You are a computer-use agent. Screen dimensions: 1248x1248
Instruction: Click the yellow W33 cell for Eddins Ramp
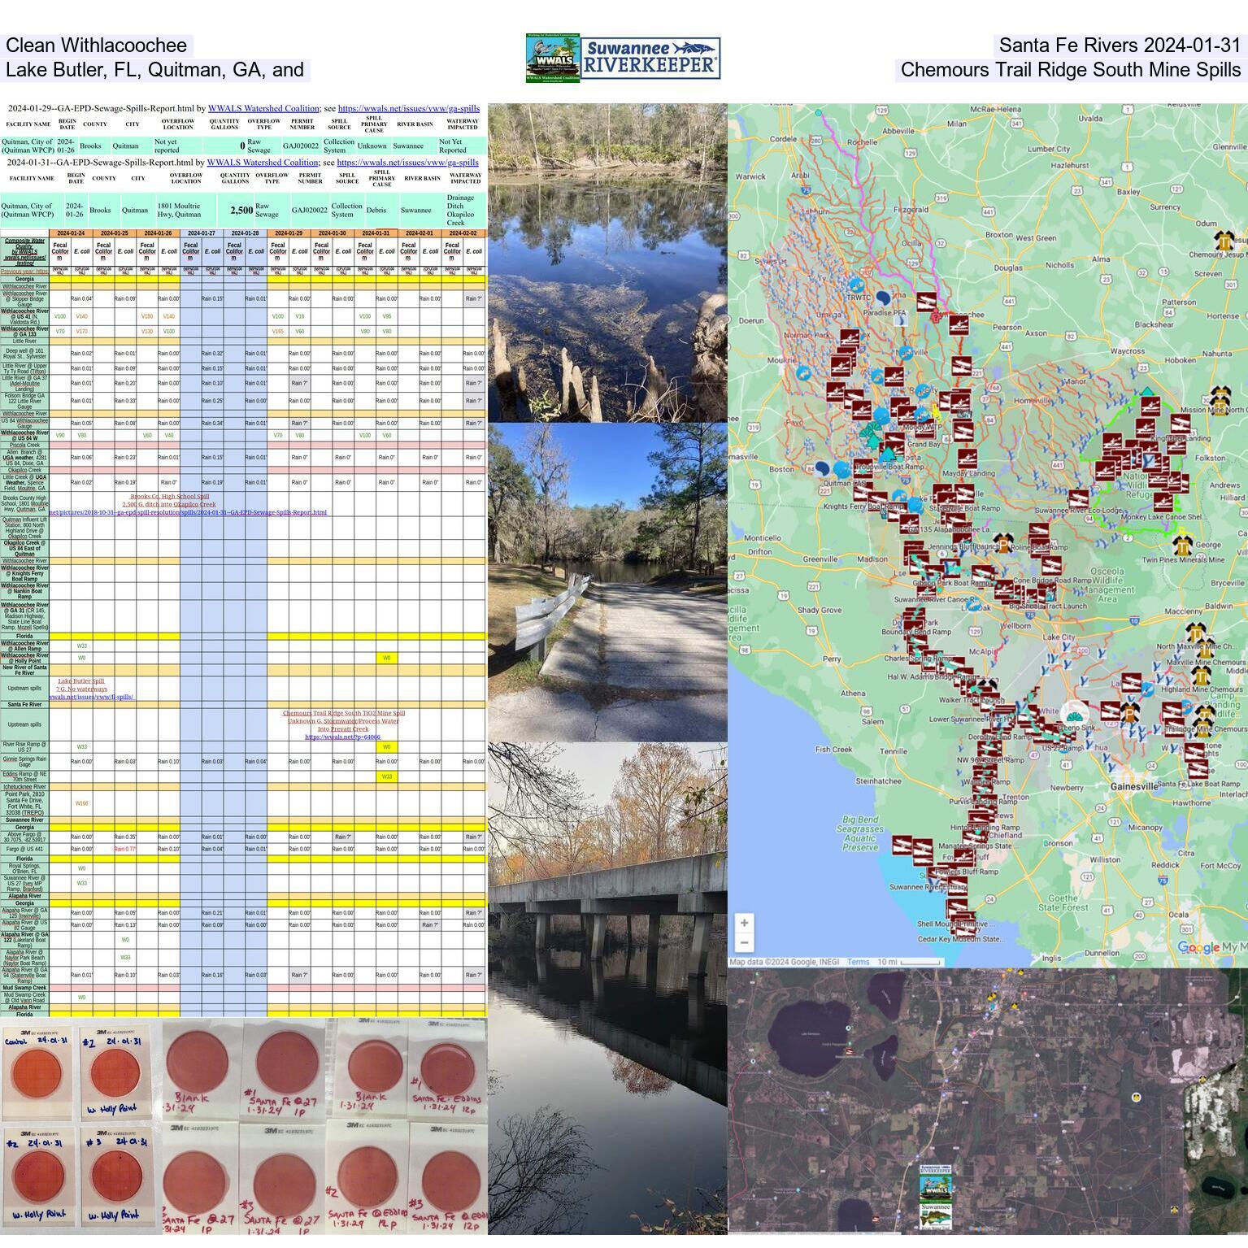point(387,776)
